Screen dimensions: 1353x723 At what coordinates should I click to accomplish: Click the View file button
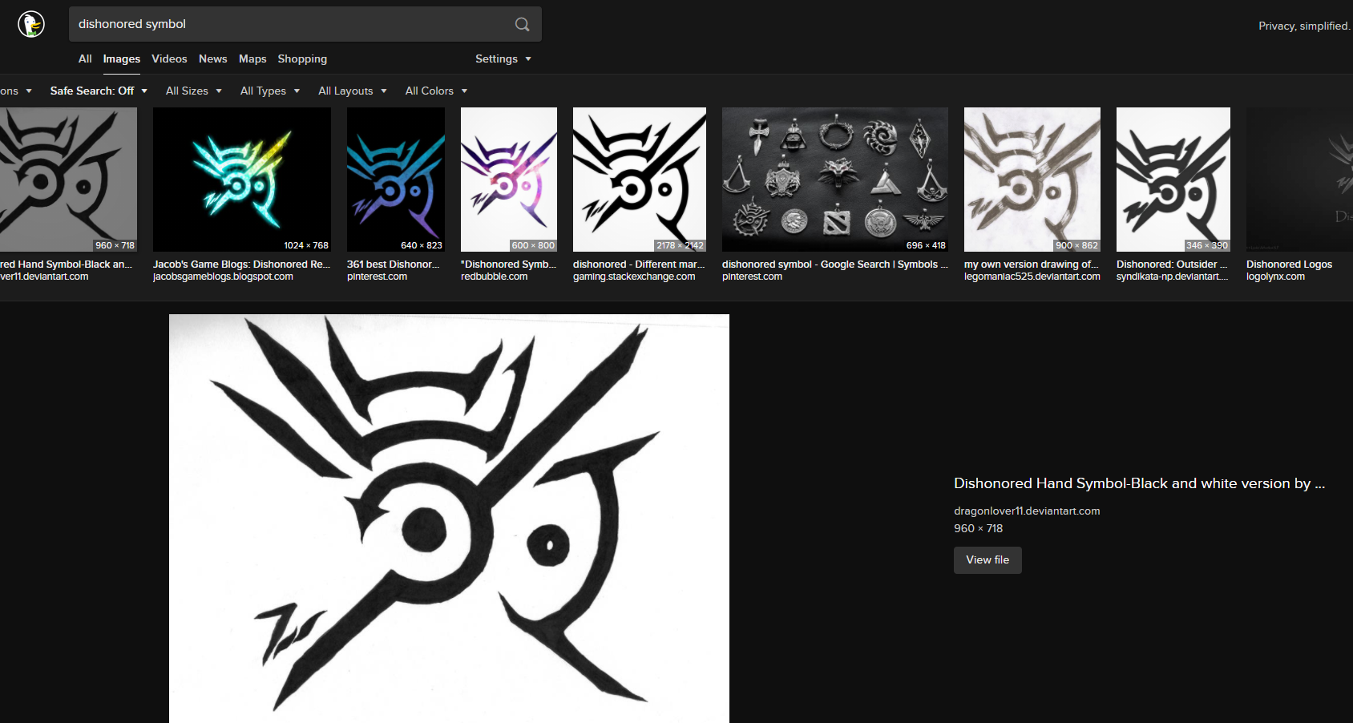[x=987, y=560]
